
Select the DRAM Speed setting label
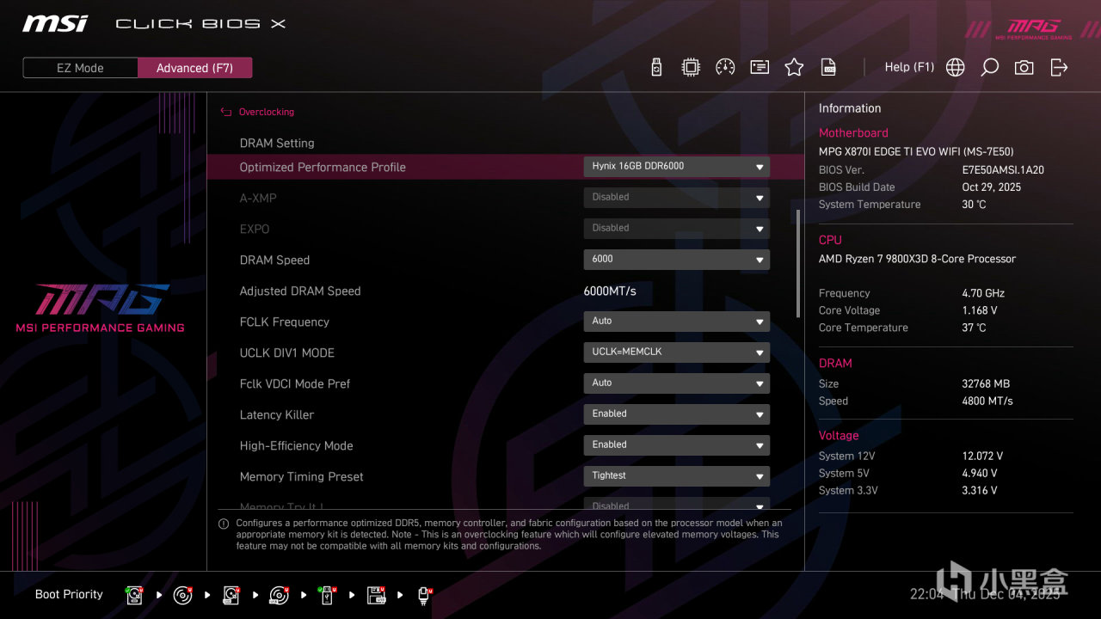pyautogui.click(x=274, y=260)
